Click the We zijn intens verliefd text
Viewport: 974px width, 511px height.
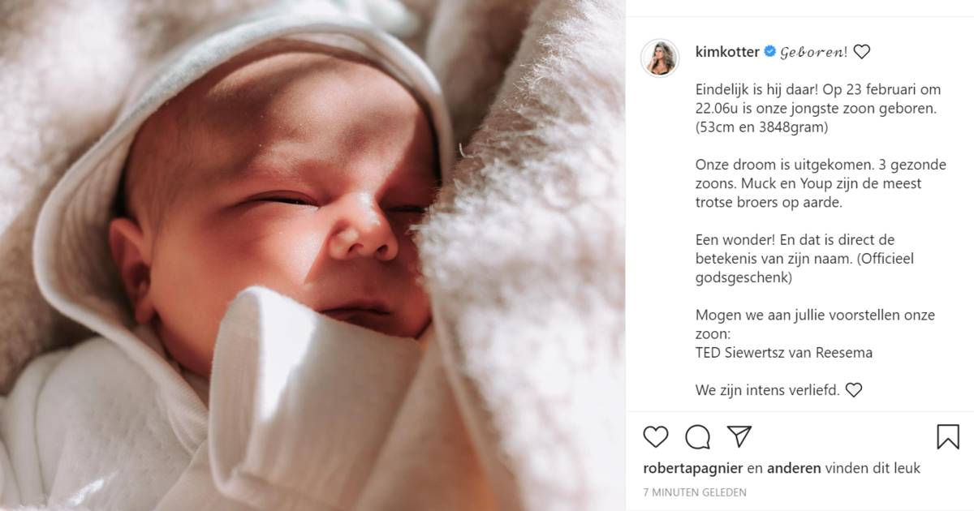click(x=768, y=390)
